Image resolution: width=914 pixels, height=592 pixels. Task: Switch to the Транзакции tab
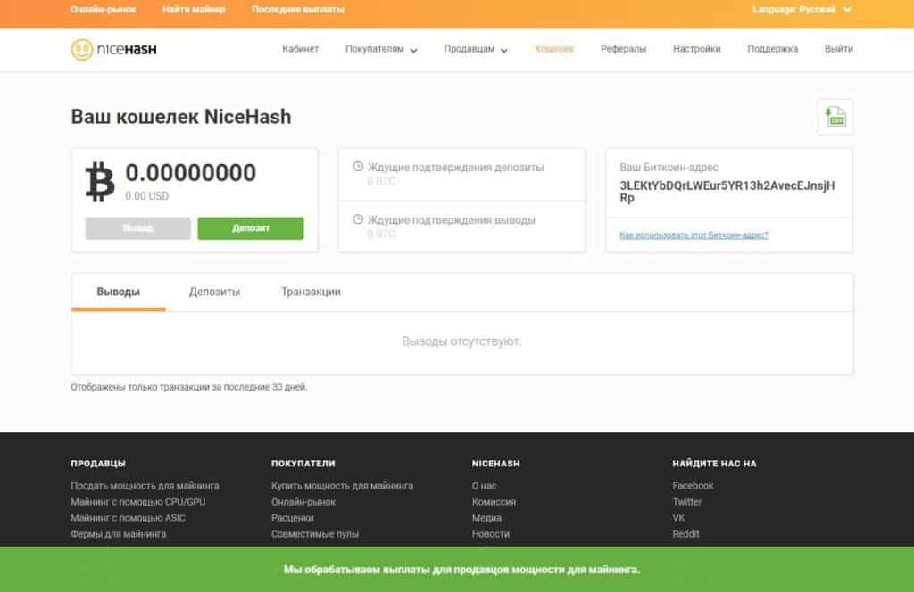[311, 292]
